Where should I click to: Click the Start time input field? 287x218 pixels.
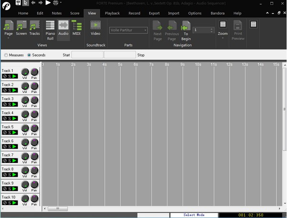click(x=87, y=55)
